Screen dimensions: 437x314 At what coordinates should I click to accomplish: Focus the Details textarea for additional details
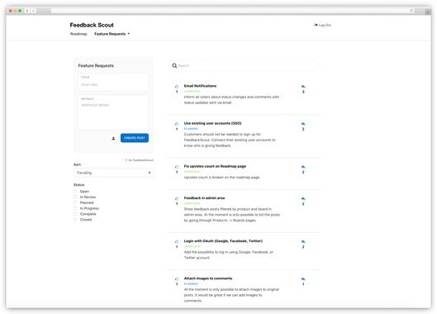pos(113,112)
